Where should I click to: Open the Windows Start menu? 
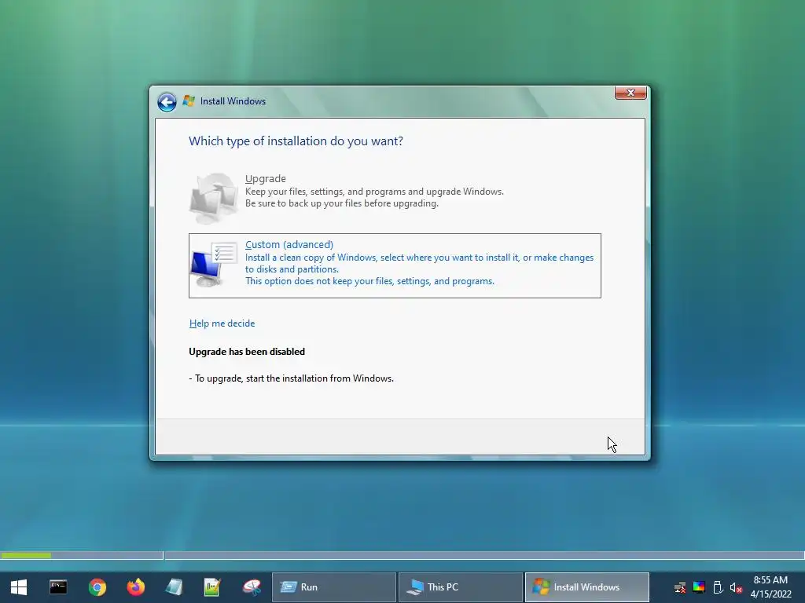(19, 587)
